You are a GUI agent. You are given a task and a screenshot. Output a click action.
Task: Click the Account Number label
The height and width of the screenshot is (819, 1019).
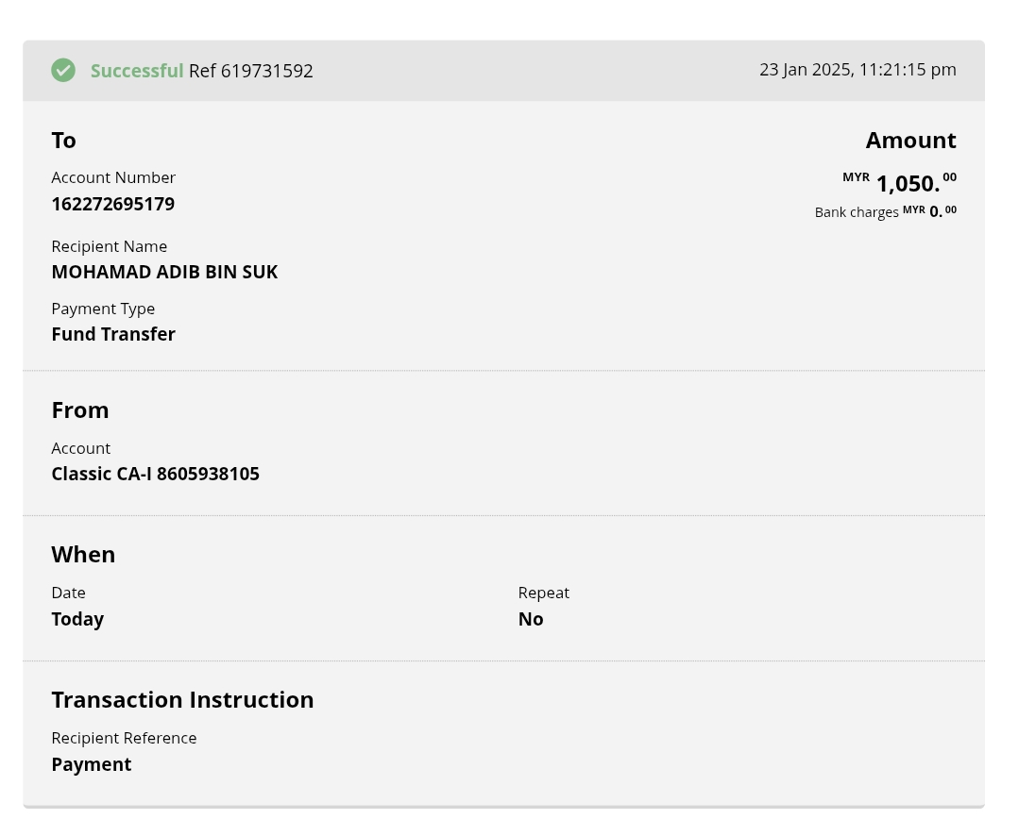point(113,177)
